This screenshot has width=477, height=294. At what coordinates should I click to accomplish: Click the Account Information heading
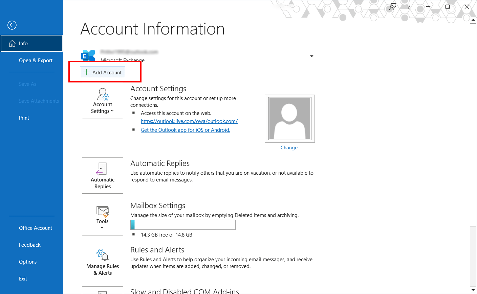pyautogui.click(x=152, y=29)
